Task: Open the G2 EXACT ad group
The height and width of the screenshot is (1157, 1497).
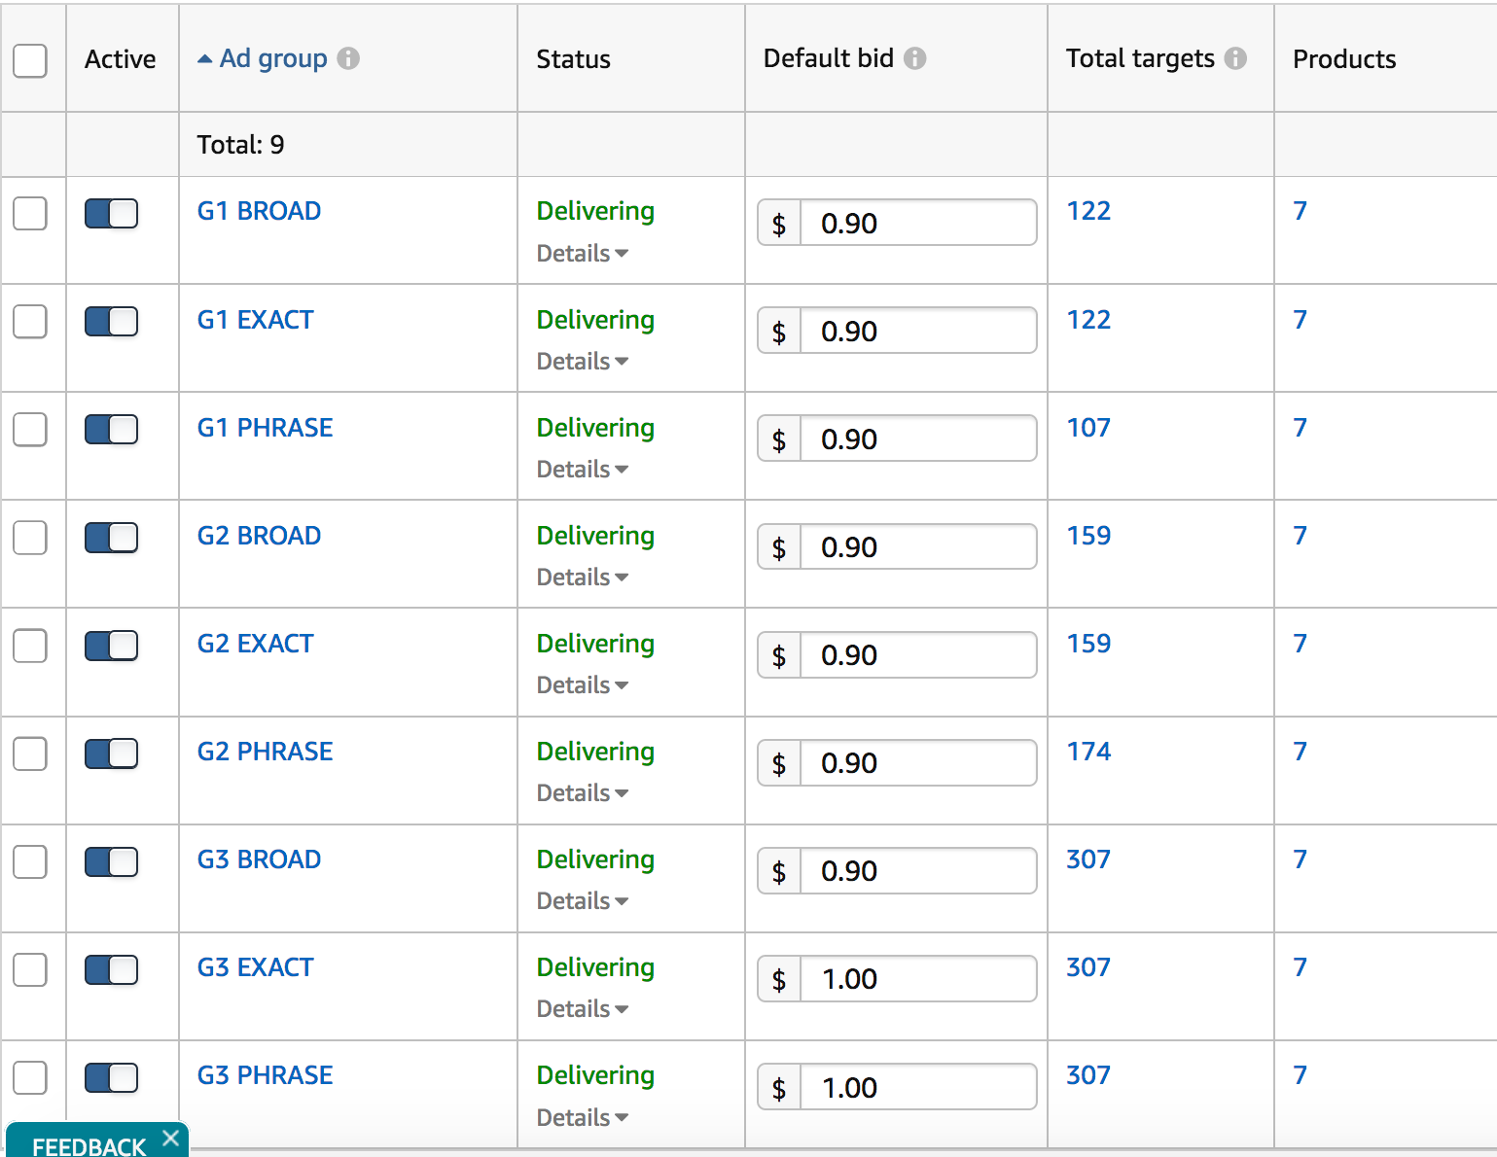Action: tap(255, 644)
